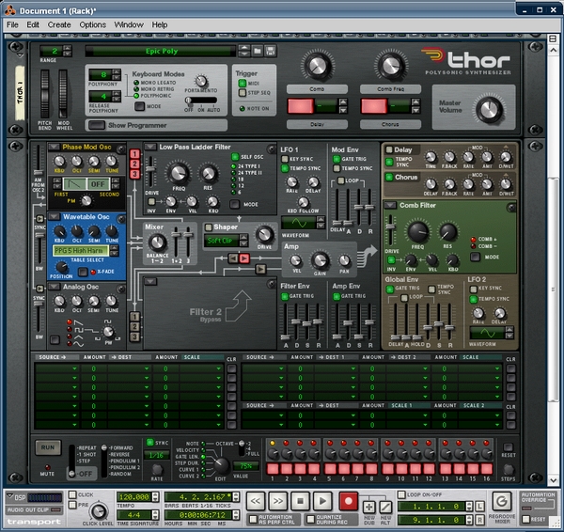Arm recording with the red Record button
Image resolution: width=564 pixels, height=532 pixels.
click(x=348, y=501)
